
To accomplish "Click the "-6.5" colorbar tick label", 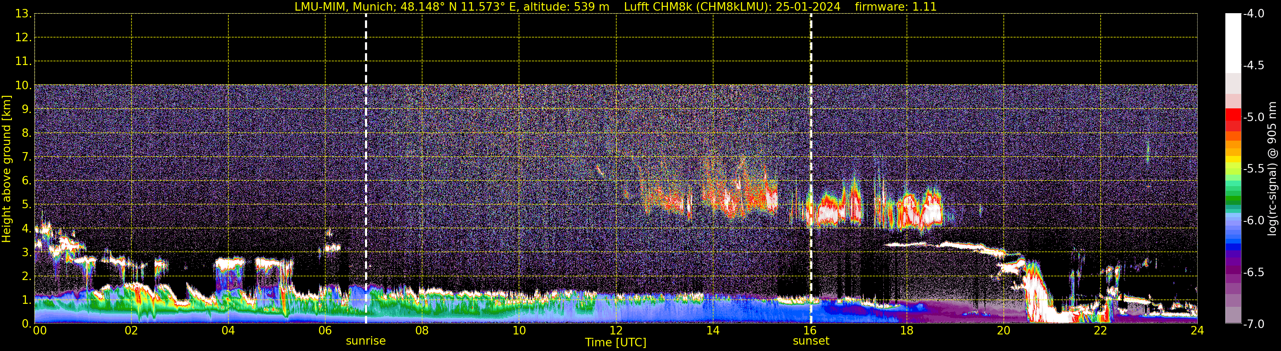I will click(x=1254, y=272).
